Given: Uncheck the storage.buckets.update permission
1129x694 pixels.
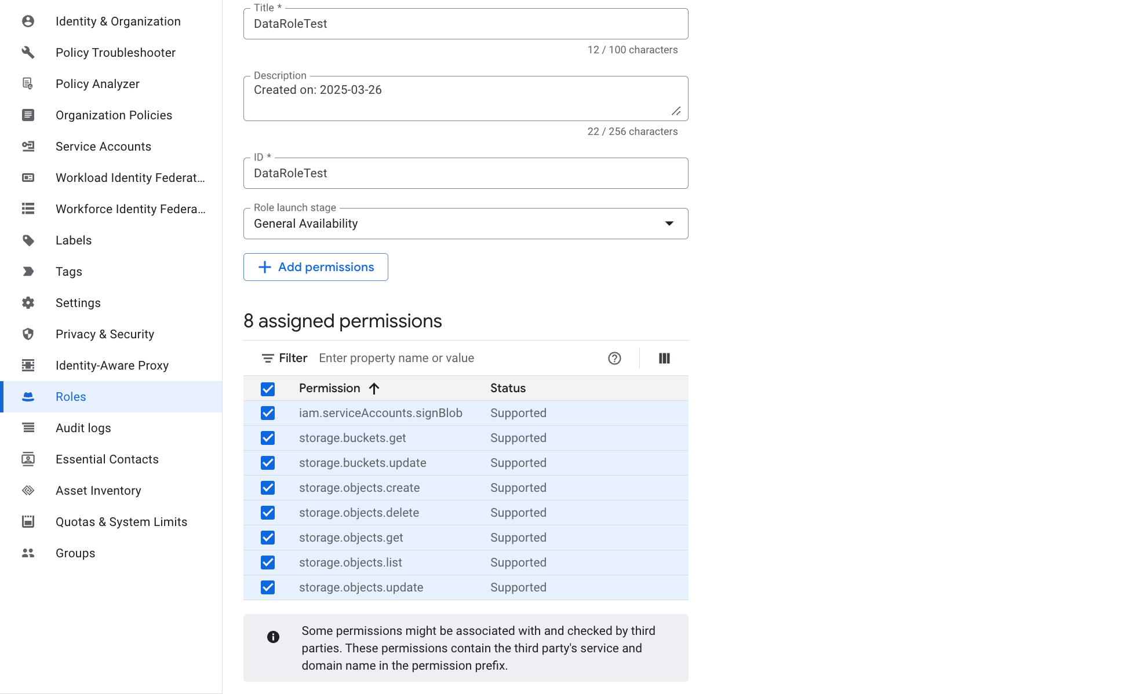Looking at the screenshot, I should [x=268, y=463].
